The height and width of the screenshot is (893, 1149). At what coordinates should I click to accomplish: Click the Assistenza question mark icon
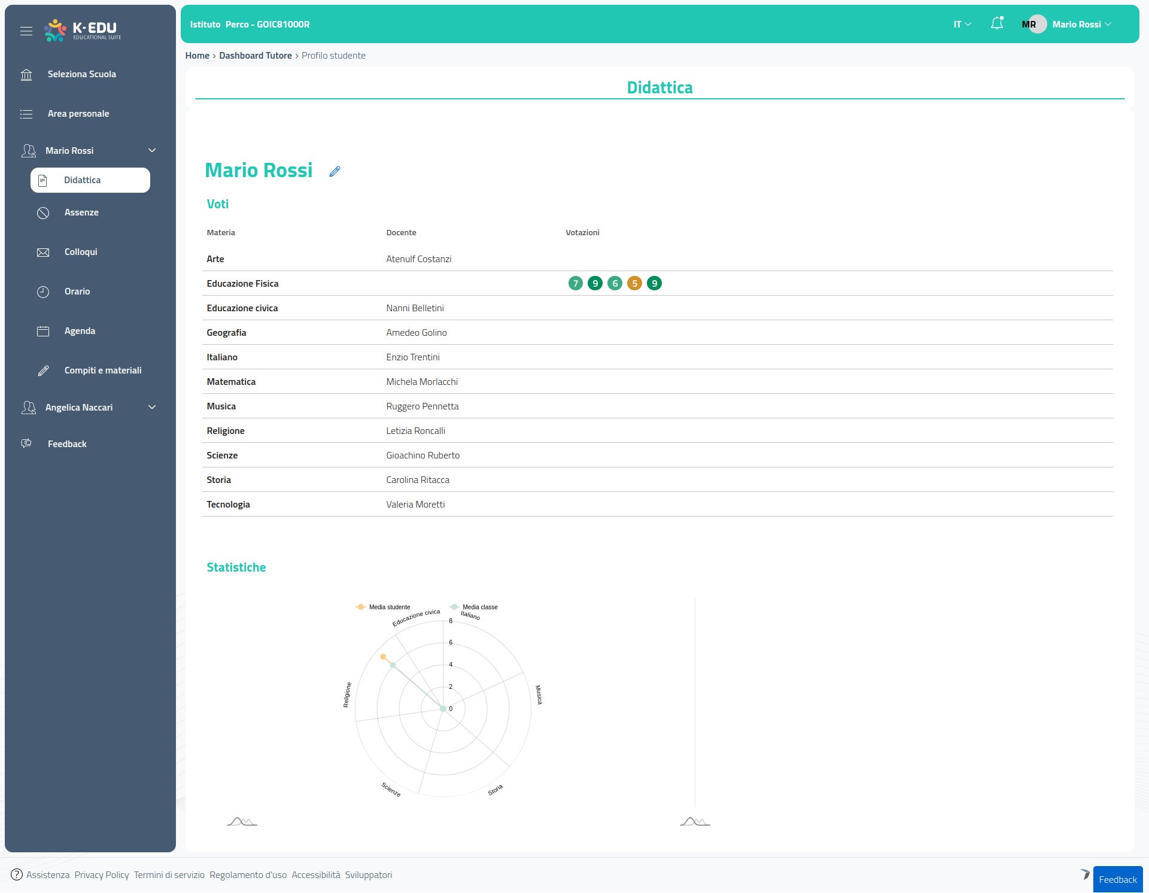(17, 874)
